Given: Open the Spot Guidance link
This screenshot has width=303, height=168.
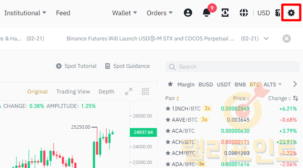Looking at the screenshot, I should 127,66.
